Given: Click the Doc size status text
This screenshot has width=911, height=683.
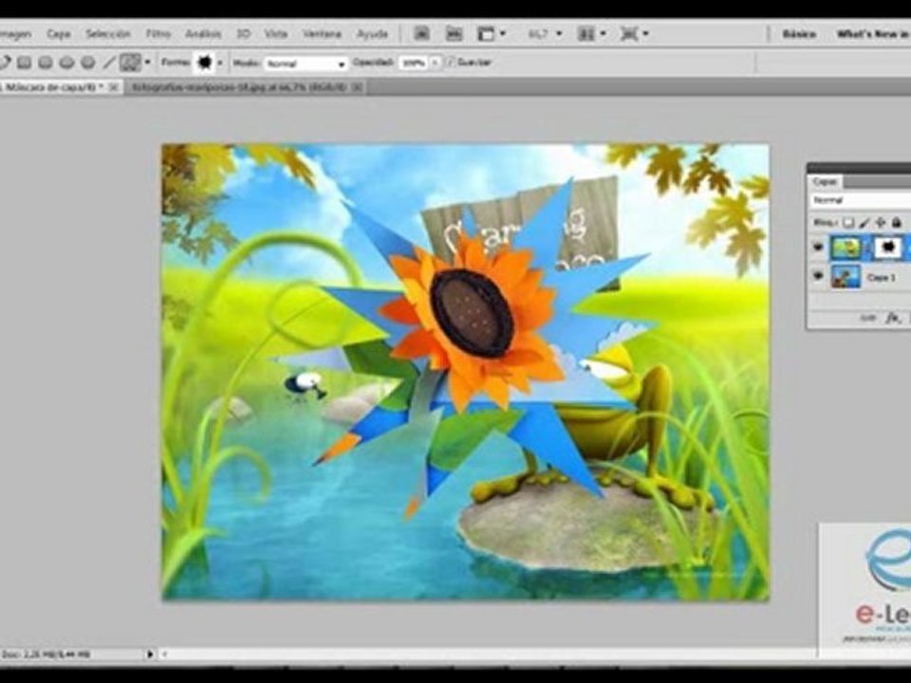Looking at the screenshot, I should click(x=46, y=654).
